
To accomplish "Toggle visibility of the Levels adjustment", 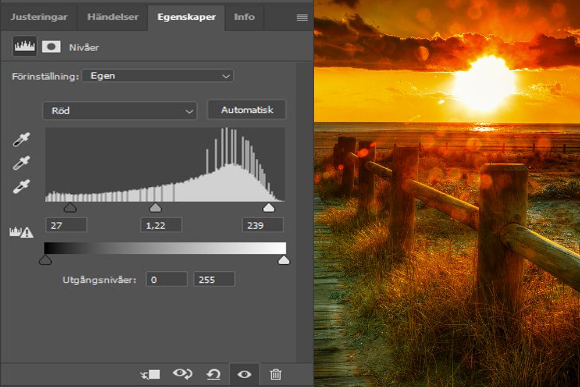I will pyautogui.click(x=244, y=374).
